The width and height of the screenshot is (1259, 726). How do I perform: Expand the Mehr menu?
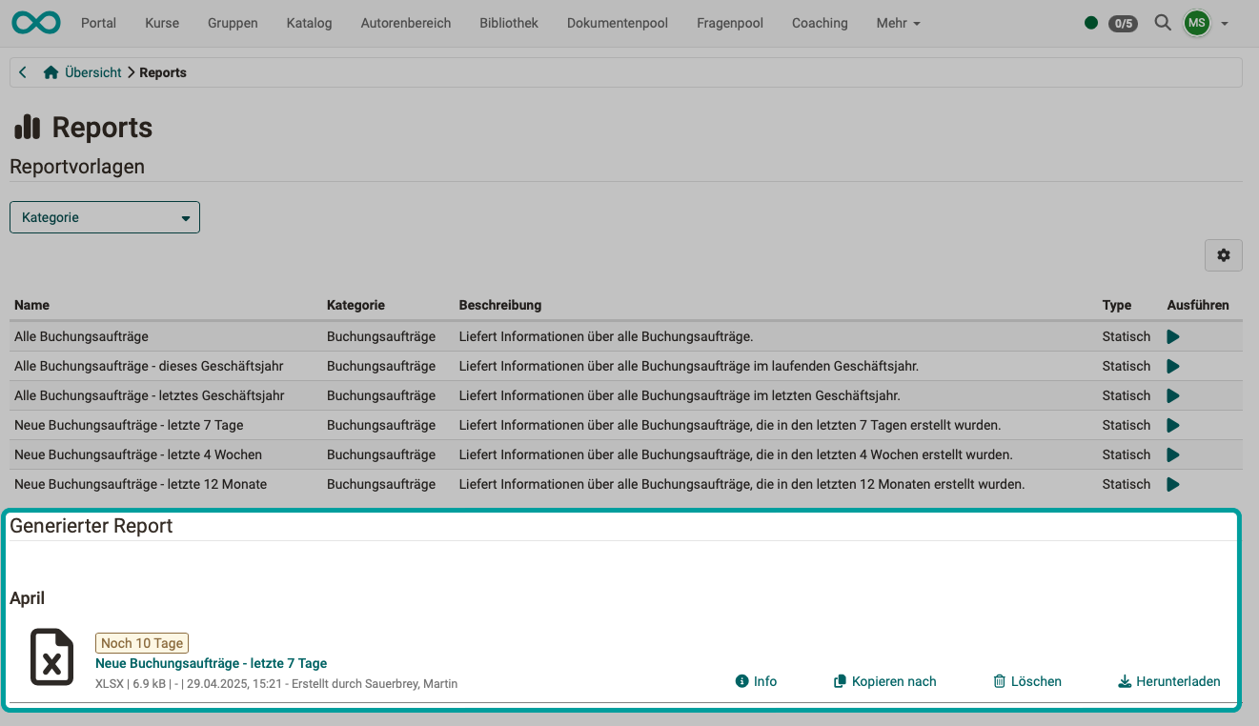pos(897,23)
